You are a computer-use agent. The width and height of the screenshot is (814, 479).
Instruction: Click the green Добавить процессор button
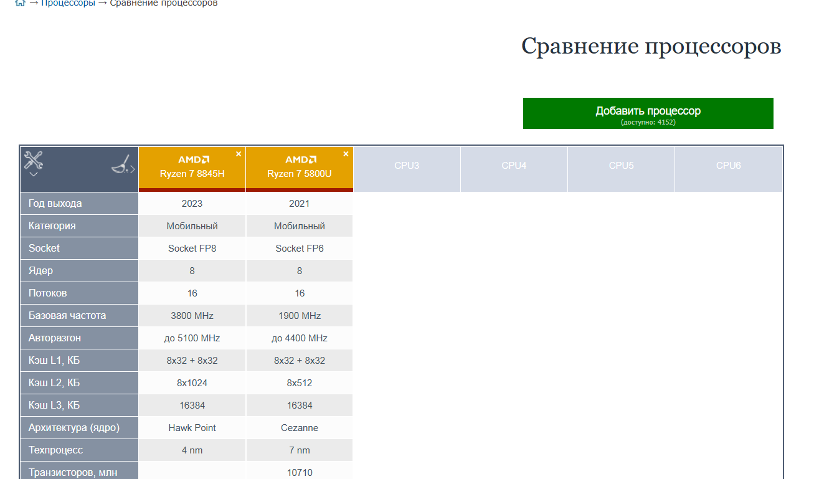648,113
